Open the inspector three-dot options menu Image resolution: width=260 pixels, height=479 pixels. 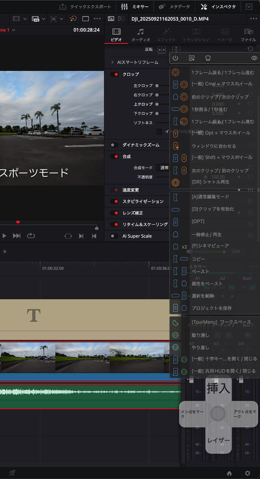coord(254,19)
